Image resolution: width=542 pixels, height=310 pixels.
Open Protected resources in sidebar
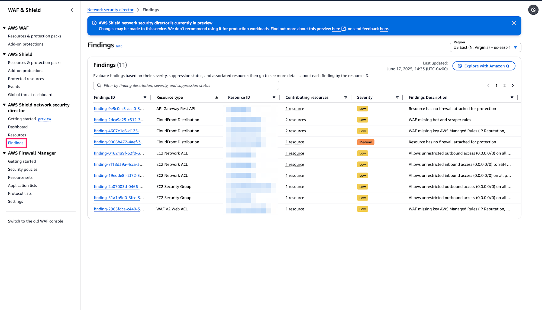coord(26,79)
